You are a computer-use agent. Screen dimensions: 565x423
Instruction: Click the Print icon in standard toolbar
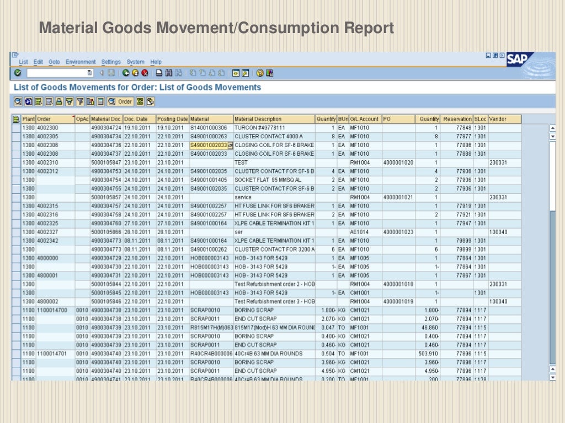pos(159,73)
